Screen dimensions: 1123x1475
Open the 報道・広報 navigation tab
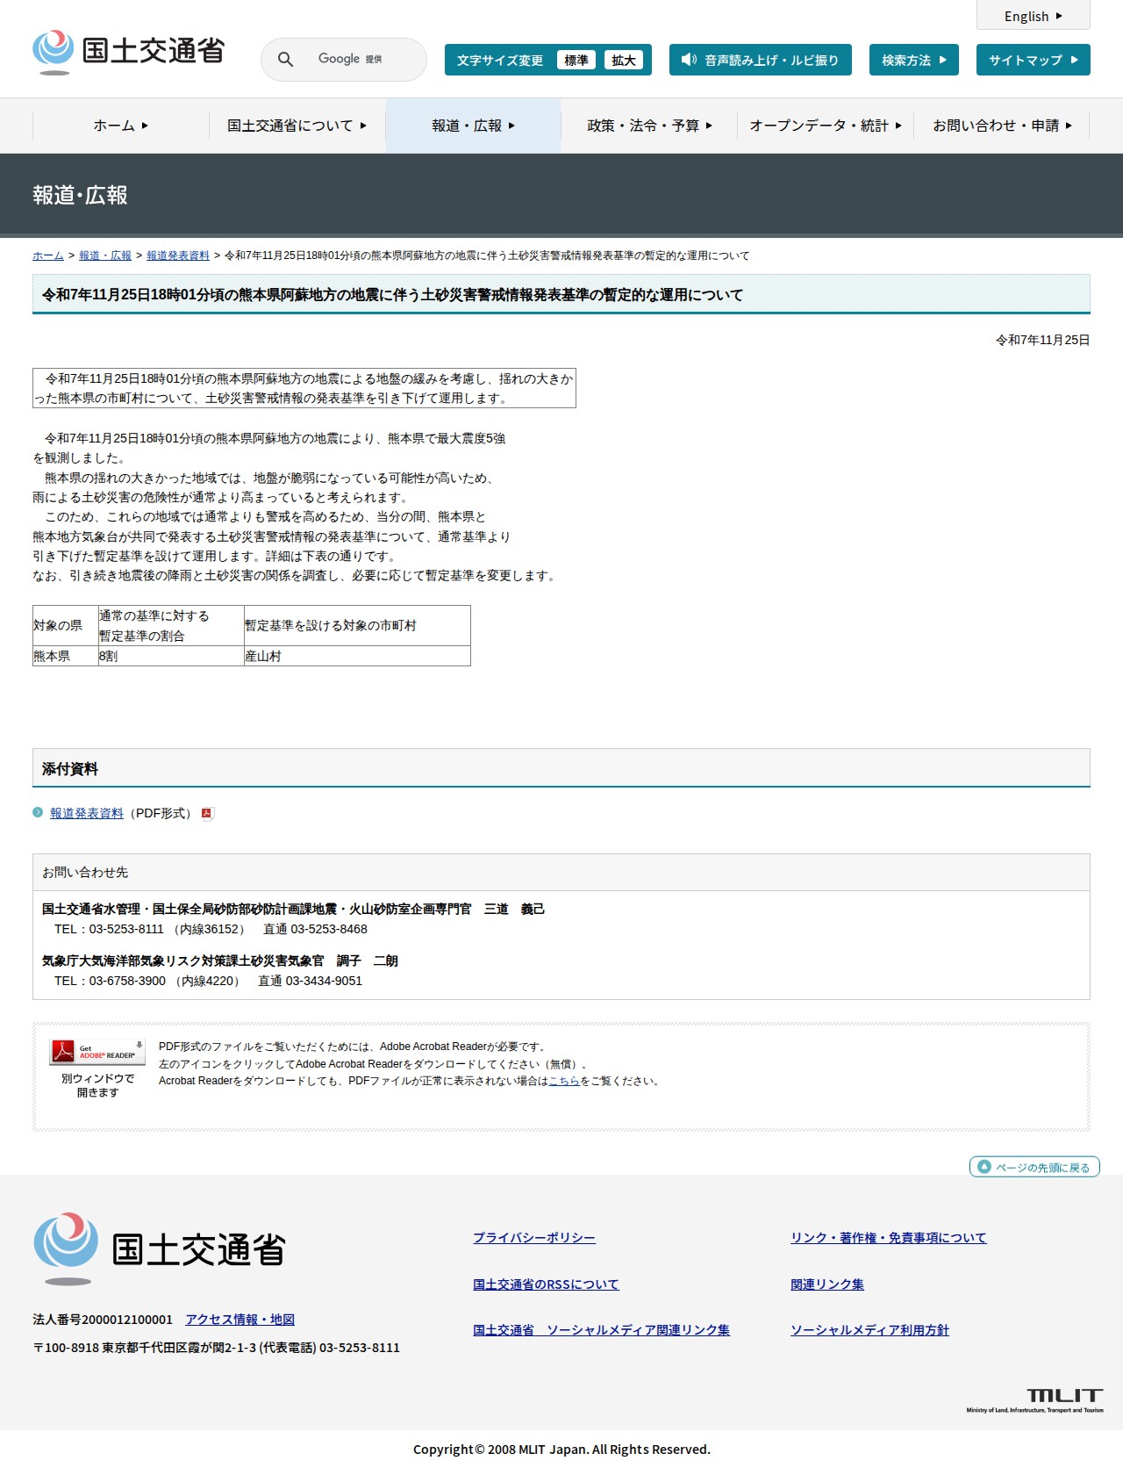474,126
